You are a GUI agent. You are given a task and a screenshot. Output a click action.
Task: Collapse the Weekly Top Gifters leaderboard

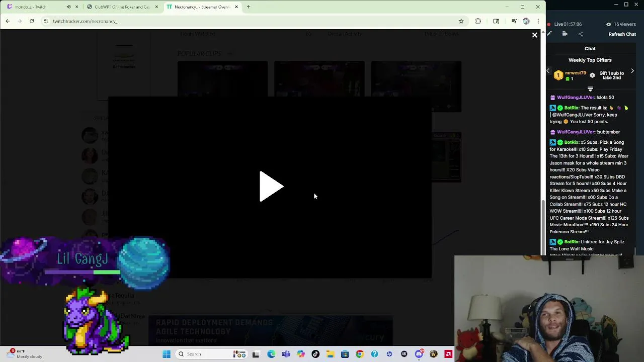tap(590, 89)
